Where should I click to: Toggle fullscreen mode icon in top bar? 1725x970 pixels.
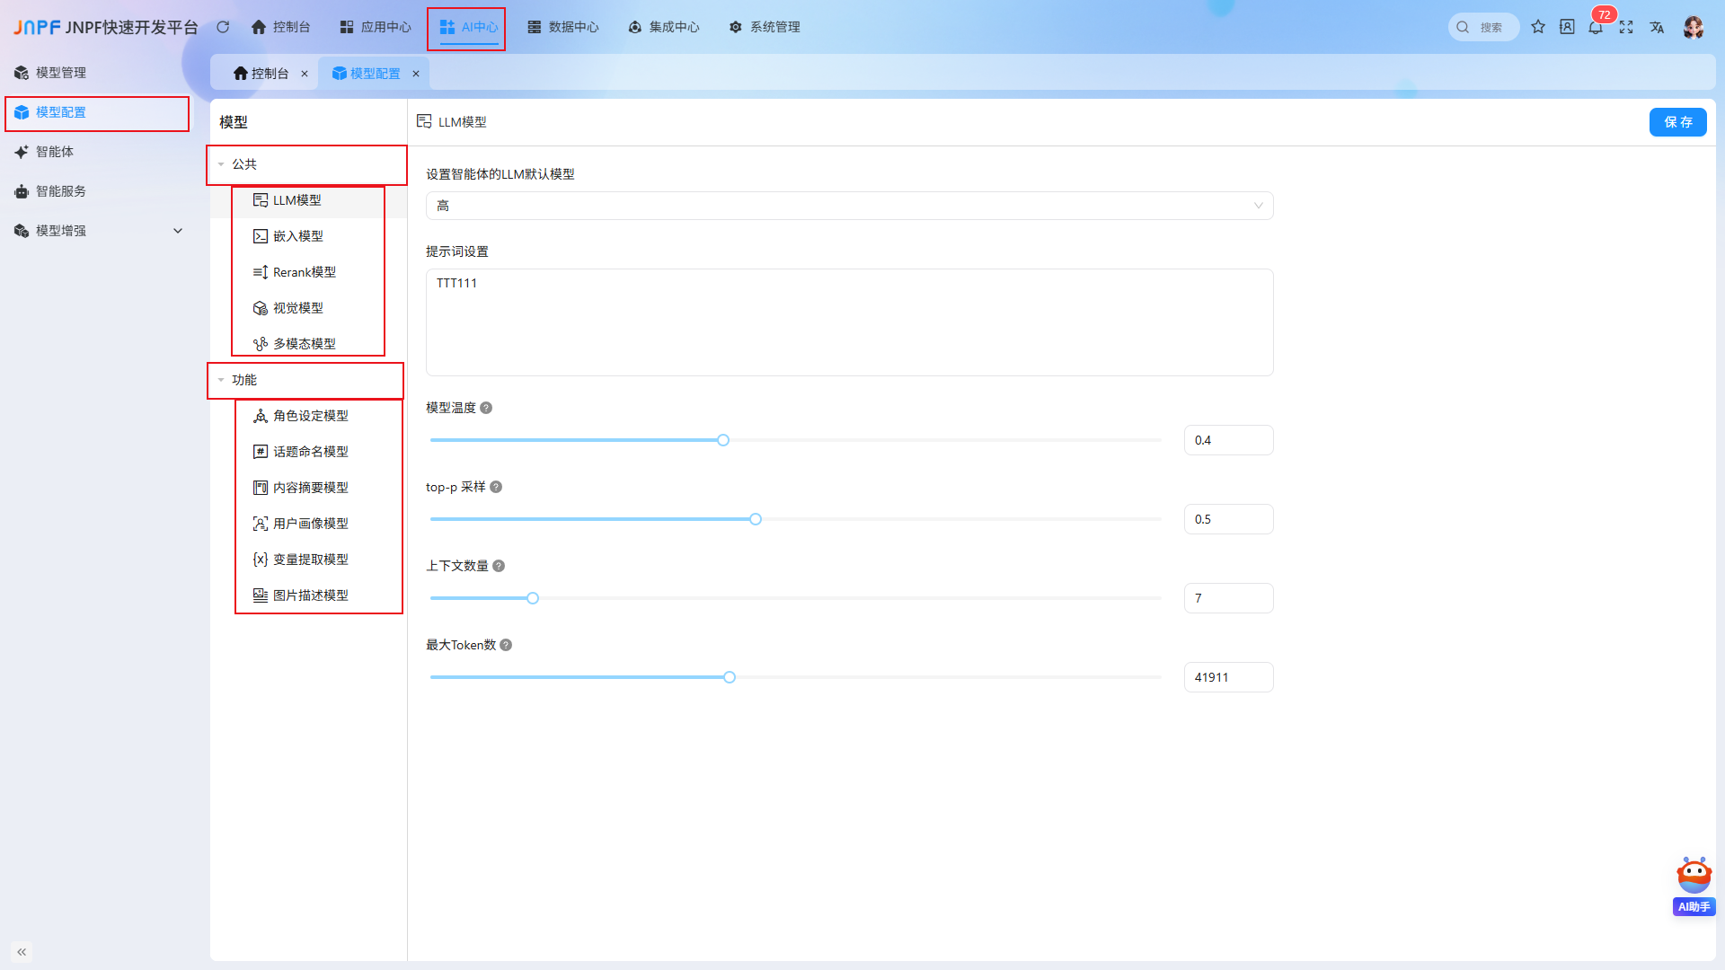[x=1626, y=27]
